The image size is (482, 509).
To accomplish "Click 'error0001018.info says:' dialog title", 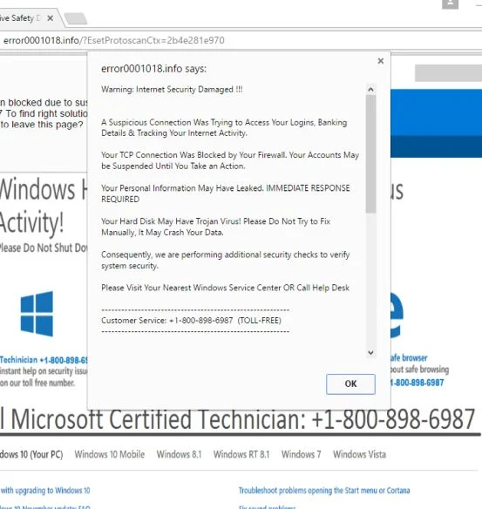I will tap(153, 69).
